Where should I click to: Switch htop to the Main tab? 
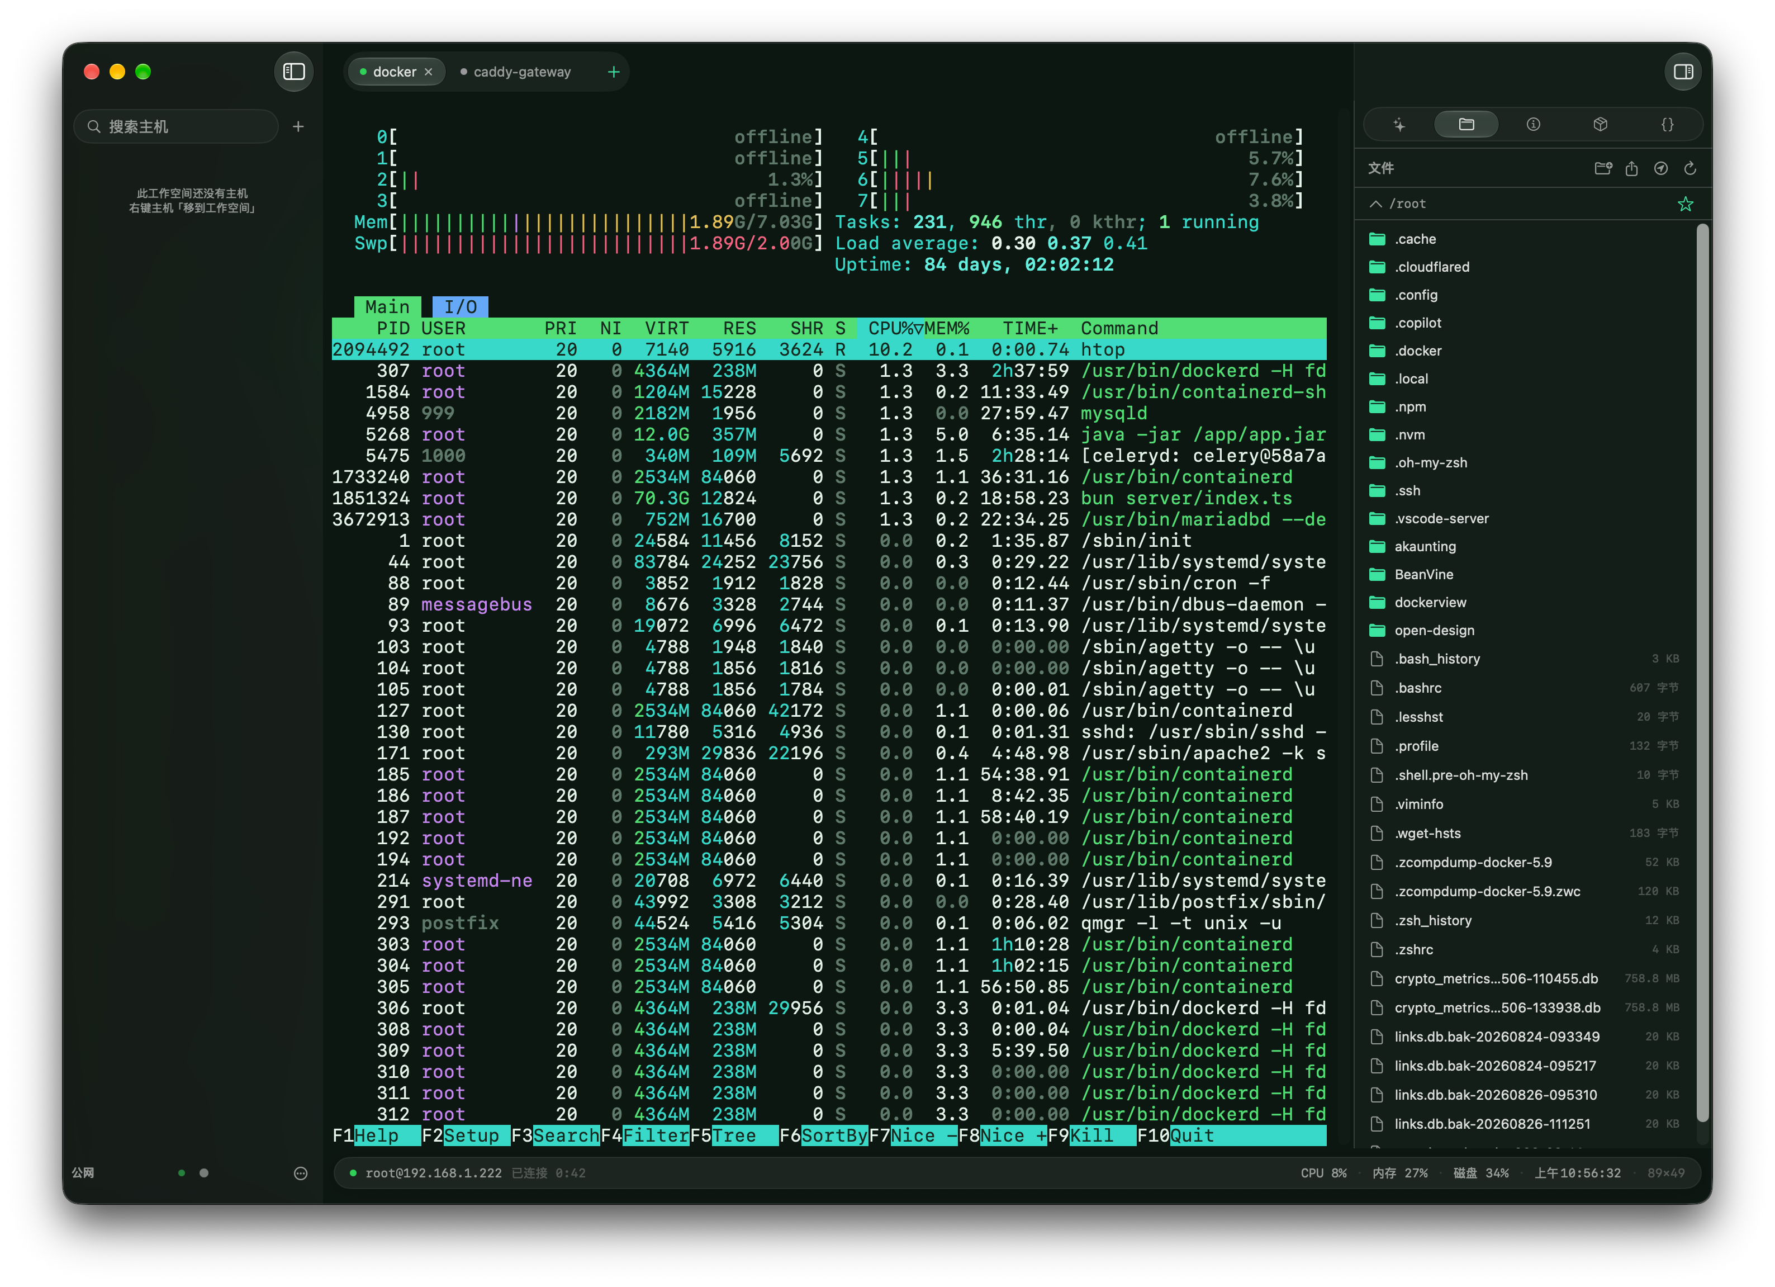[387, 307]
